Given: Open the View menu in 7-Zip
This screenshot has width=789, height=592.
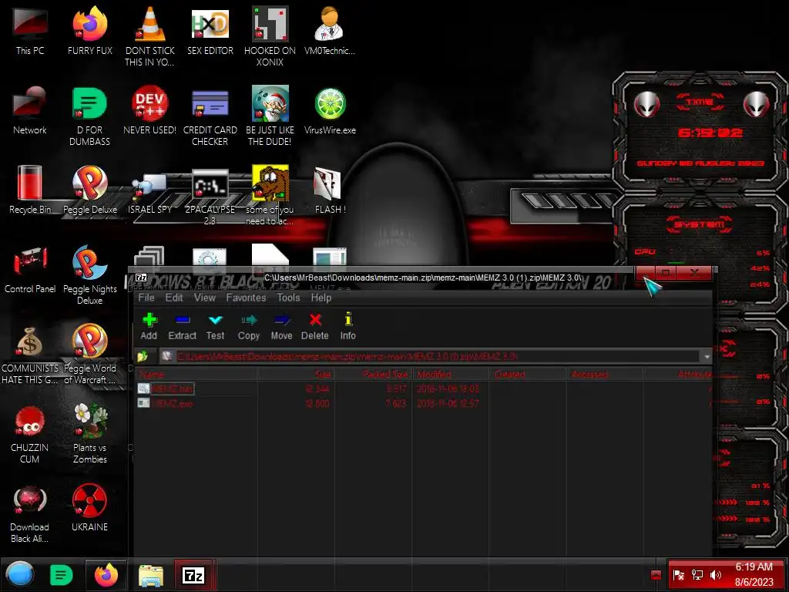Looking at the screenshot, I should pyautogui.click(x=205, y=298).
